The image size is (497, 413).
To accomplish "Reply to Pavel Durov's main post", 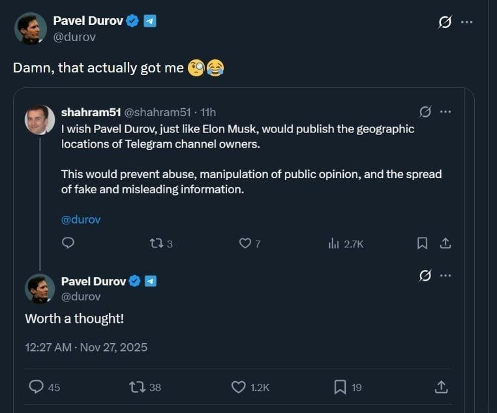I will (37, 387).
